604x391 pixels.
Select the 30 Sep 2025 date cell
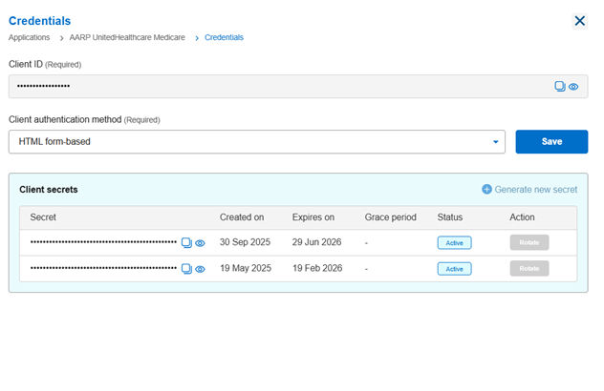[x=245, y=242]
